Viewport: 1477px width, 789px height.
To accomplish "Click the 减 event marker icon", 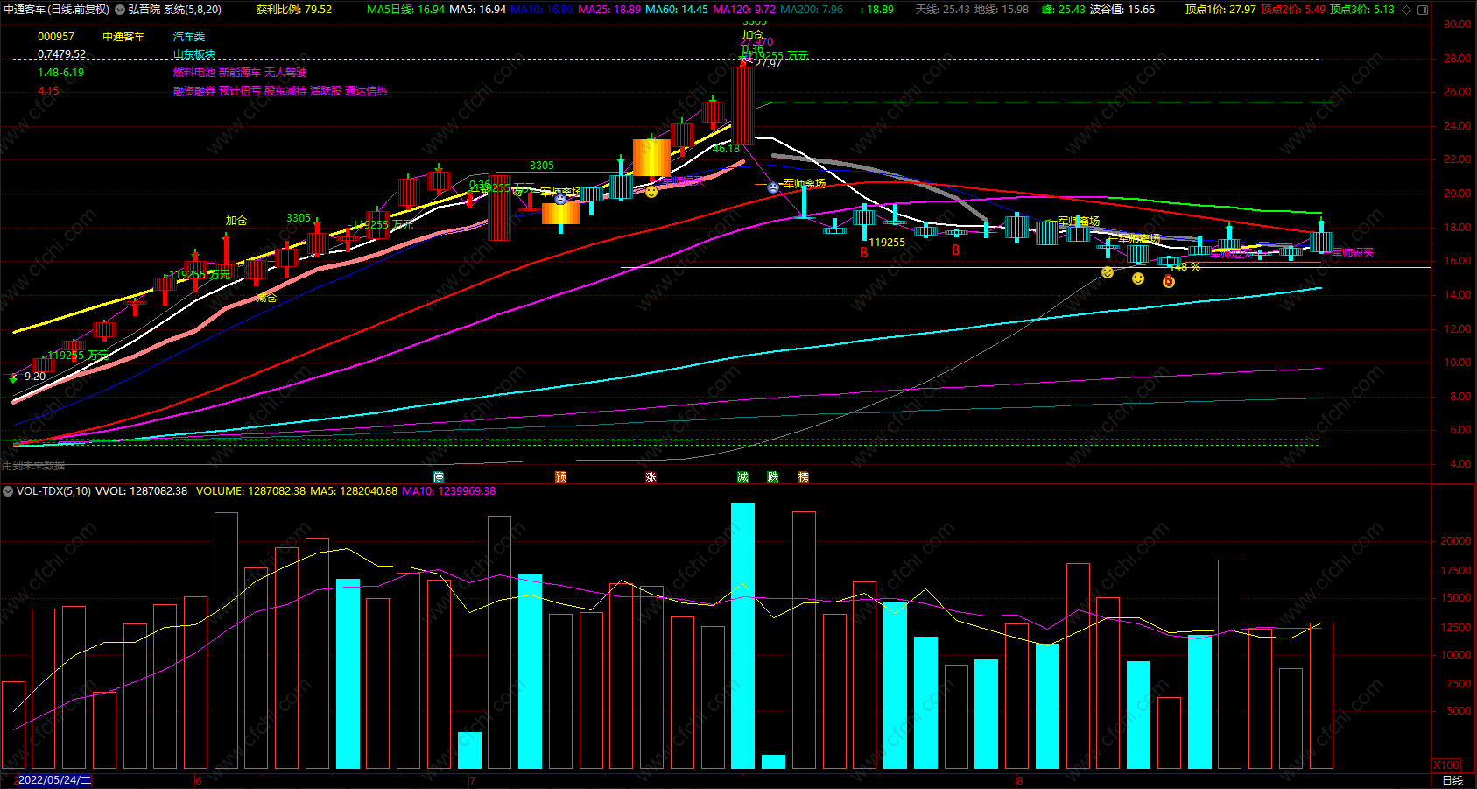I will [x=742, y=476].
